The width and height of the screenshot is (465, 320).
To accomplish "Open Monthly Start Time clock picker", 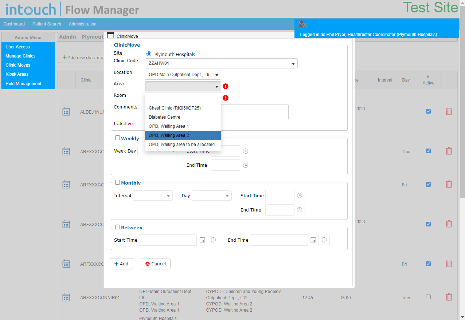I will (x=300, y=195).
